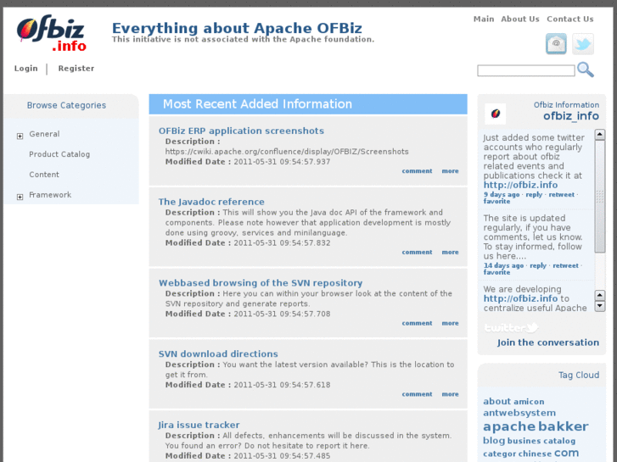Select the 'apache' tag
617x462 pixels.
coord(509,426)
